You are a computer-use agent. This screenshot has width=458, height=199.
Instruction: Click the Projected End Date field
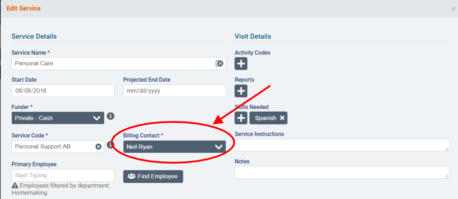click(174, 91)
